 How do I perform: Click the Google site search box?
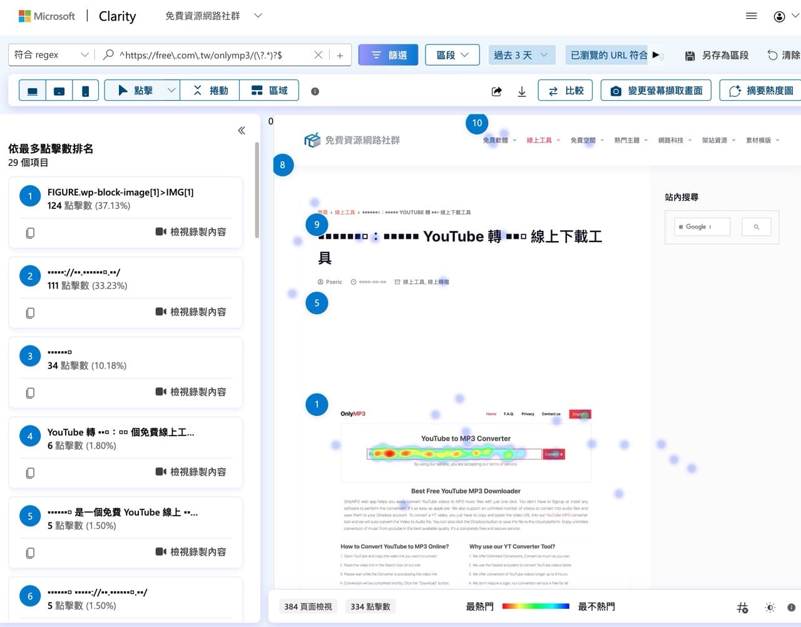click(702, 227)
